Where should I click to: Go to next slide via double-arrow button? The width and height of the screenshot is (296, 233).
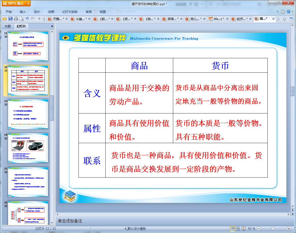[292, 214]
